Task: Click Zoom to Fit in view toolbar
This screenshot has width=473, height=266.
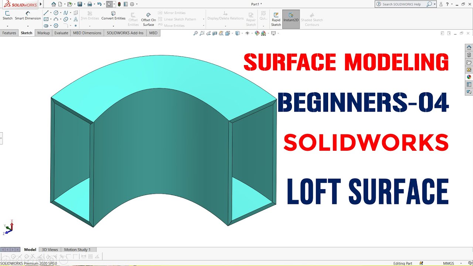Action: pos(195,33)
